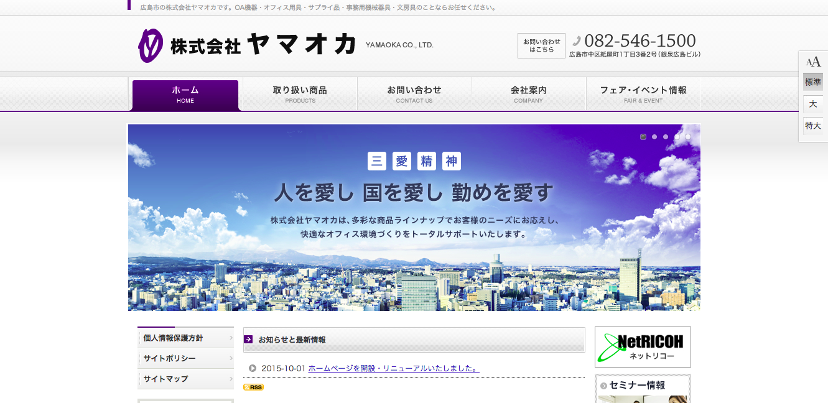Jump to the last slide using carousel indicators
The height and width of the screenshot is (403, 828).
click(687, 137)
